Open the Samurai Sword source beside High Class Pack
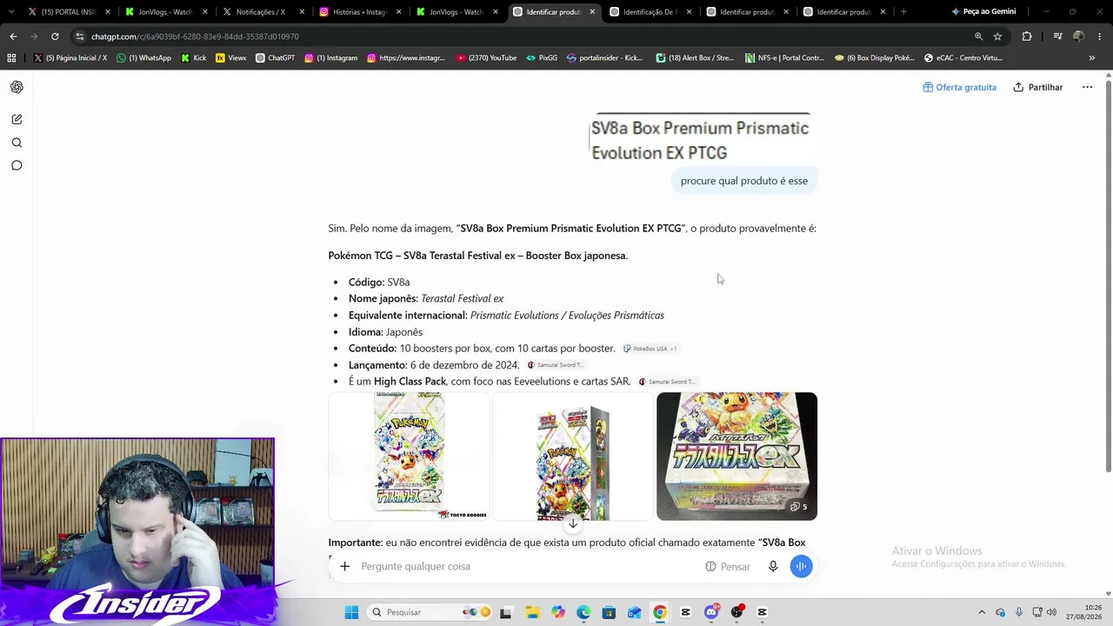Image resolution: width=1113 pixels, height=626 pixels. pos(668,382)
